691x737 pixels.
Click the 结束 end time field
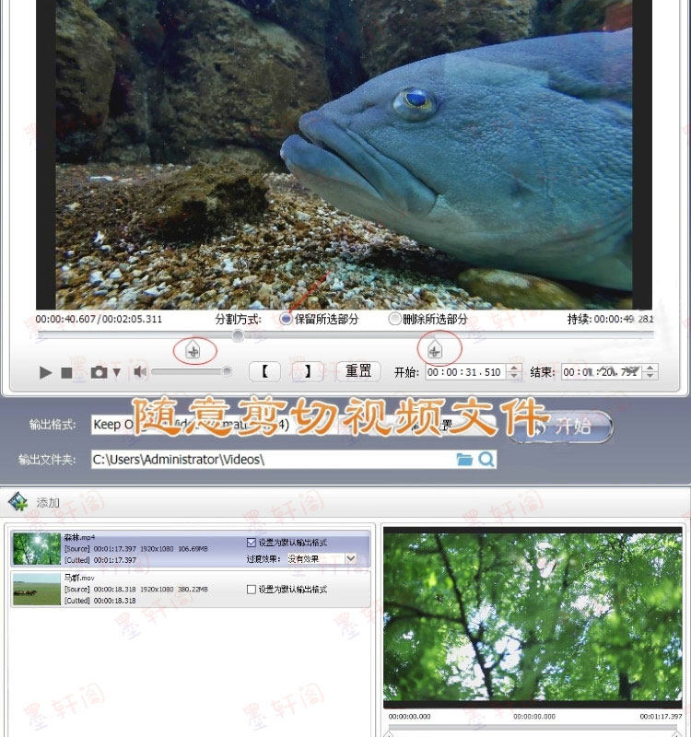602,372
